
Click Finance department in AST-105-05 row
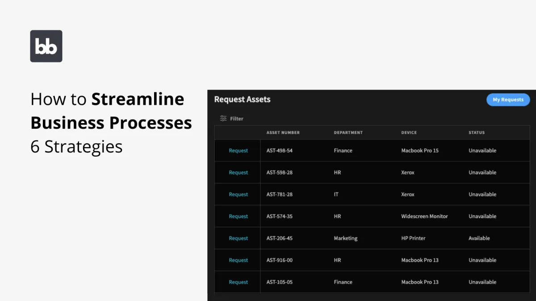(343, 282)
